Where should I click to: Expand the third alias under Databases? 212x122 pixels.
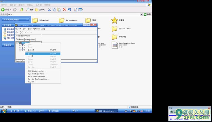pos(20,50)
